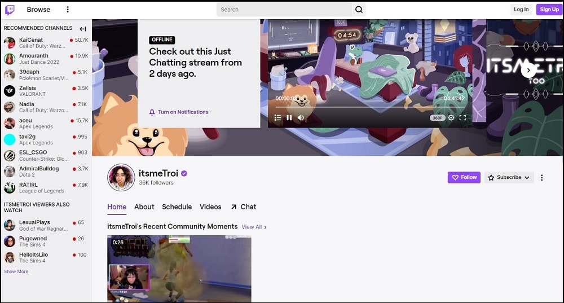This screenshot has width=564, height=303.
Task: Open 39daph's channel avatar
Action: (10, 75)
